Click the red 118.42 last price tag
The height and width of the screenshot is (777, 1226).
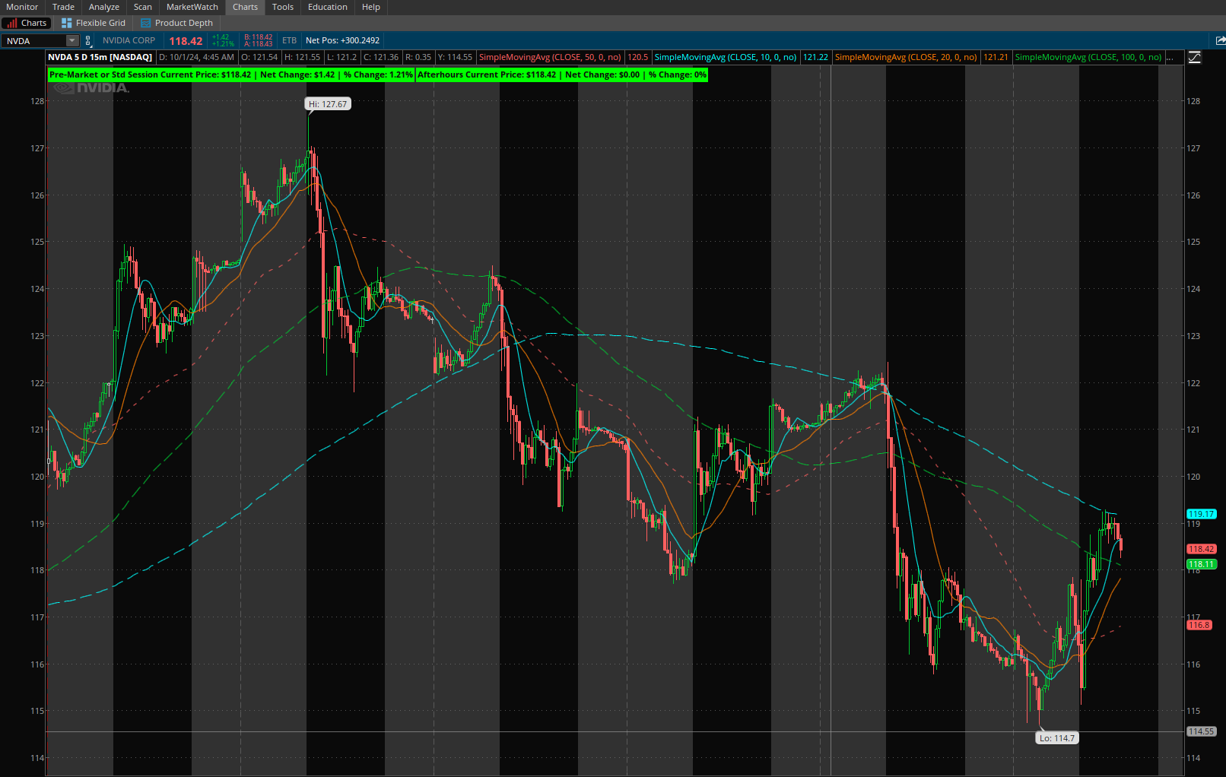click(x=1201, y=549)
